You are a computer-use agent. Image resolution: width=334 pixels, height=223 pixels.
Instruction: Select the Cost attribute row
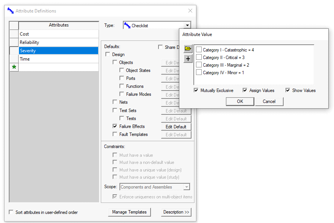tap(59, 34)
